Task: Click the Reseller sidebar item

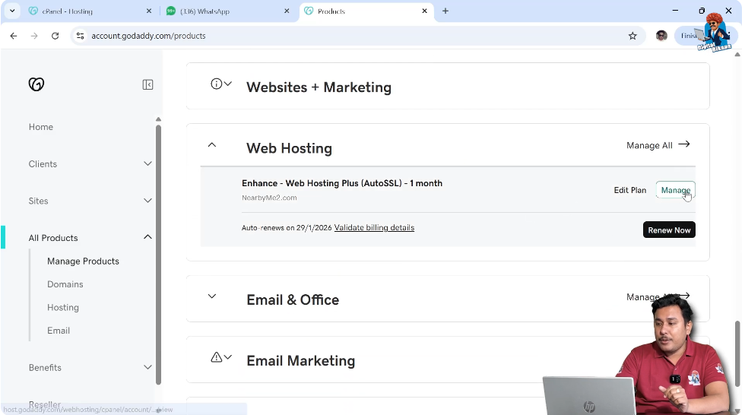Action: click(45, 404)
